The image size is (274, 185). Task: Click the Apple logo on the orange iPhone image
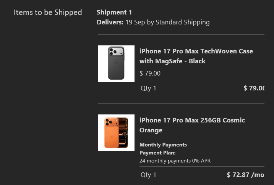[x=112, y=137]
